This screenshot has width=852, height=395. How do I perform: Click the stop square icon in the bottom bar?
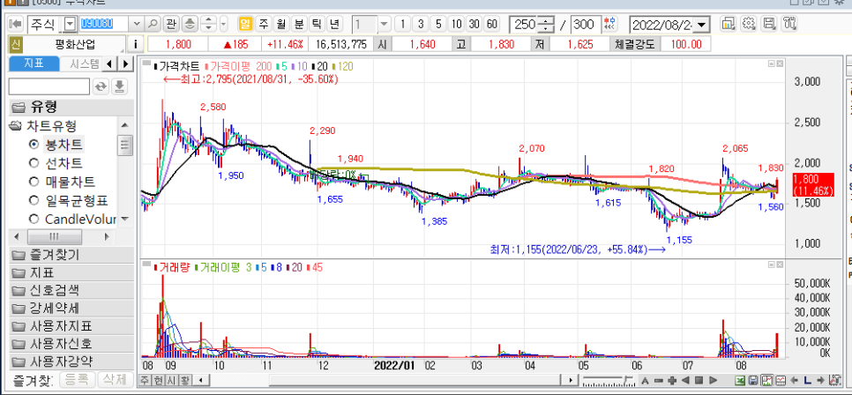point(699,380)
